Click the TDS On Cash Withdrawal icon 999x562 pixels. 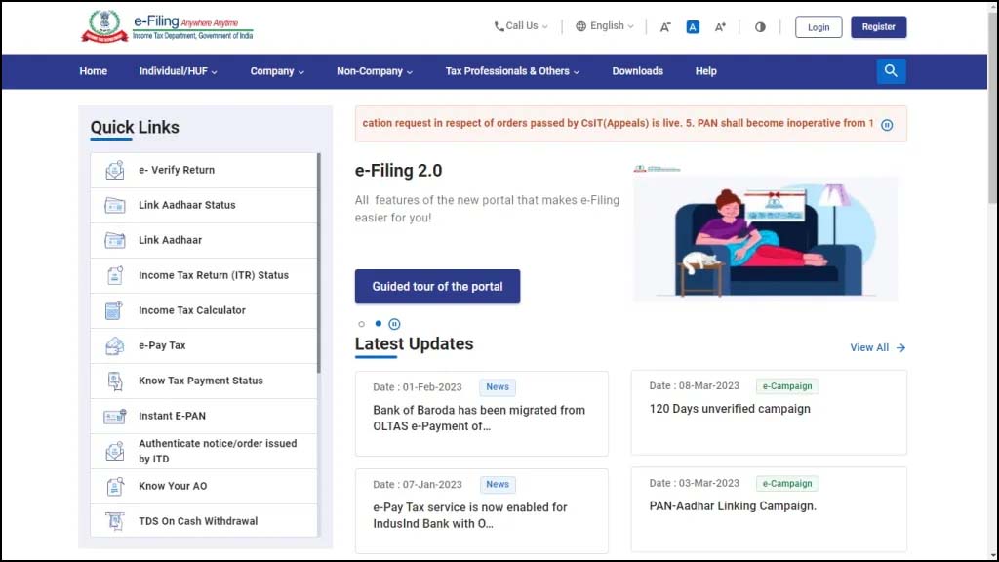coord(115,521)
